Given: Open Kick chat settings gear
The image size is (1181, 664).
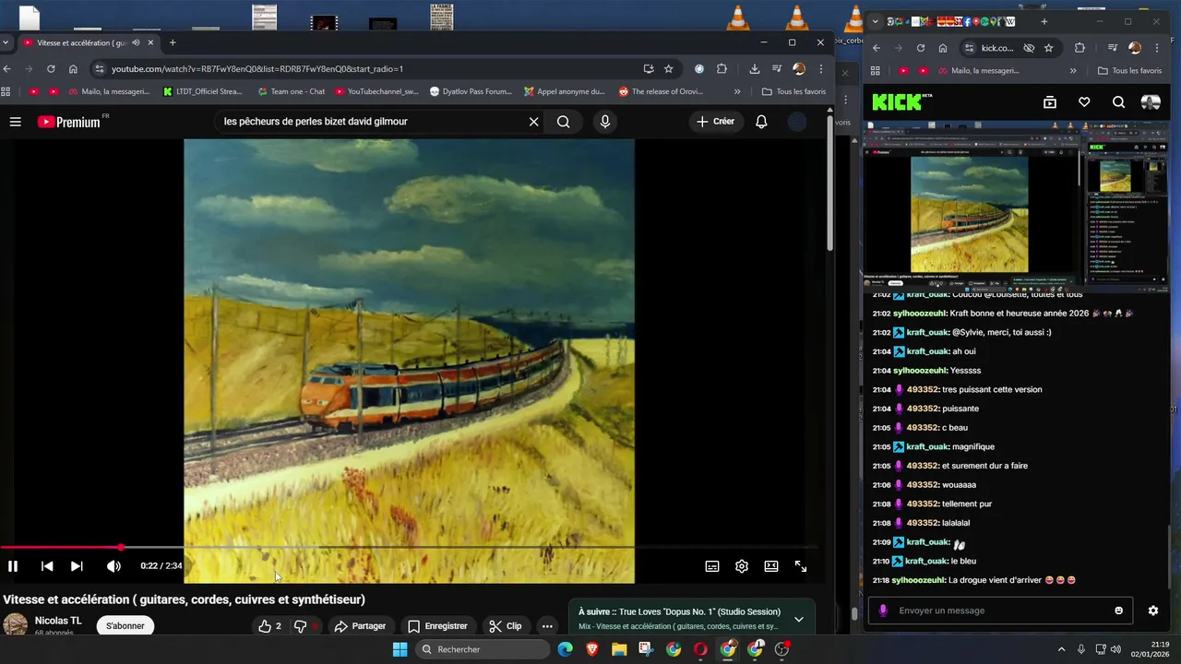Looking at the screenshot, I should 1152,611.
